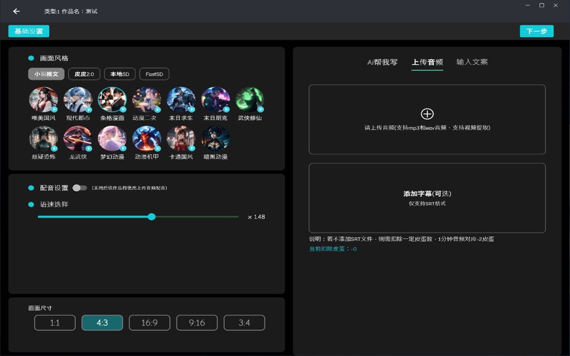Select the 9:16 aspect ratio option

(x=197, y=322)
